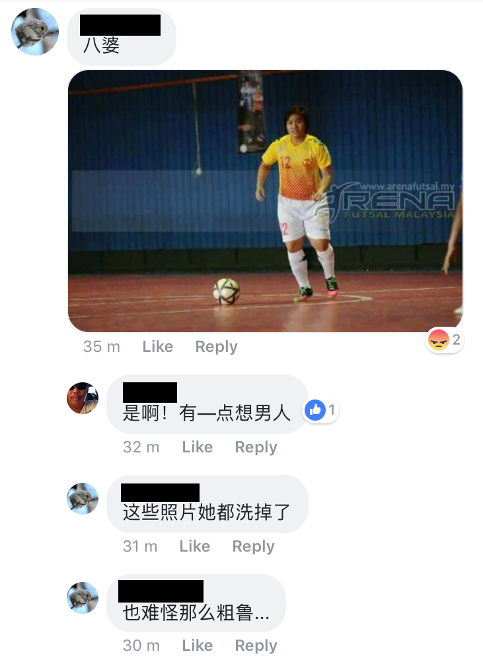Open the top commenter's squirrel profile picture

pyautogui.click(x=34, y=32)
